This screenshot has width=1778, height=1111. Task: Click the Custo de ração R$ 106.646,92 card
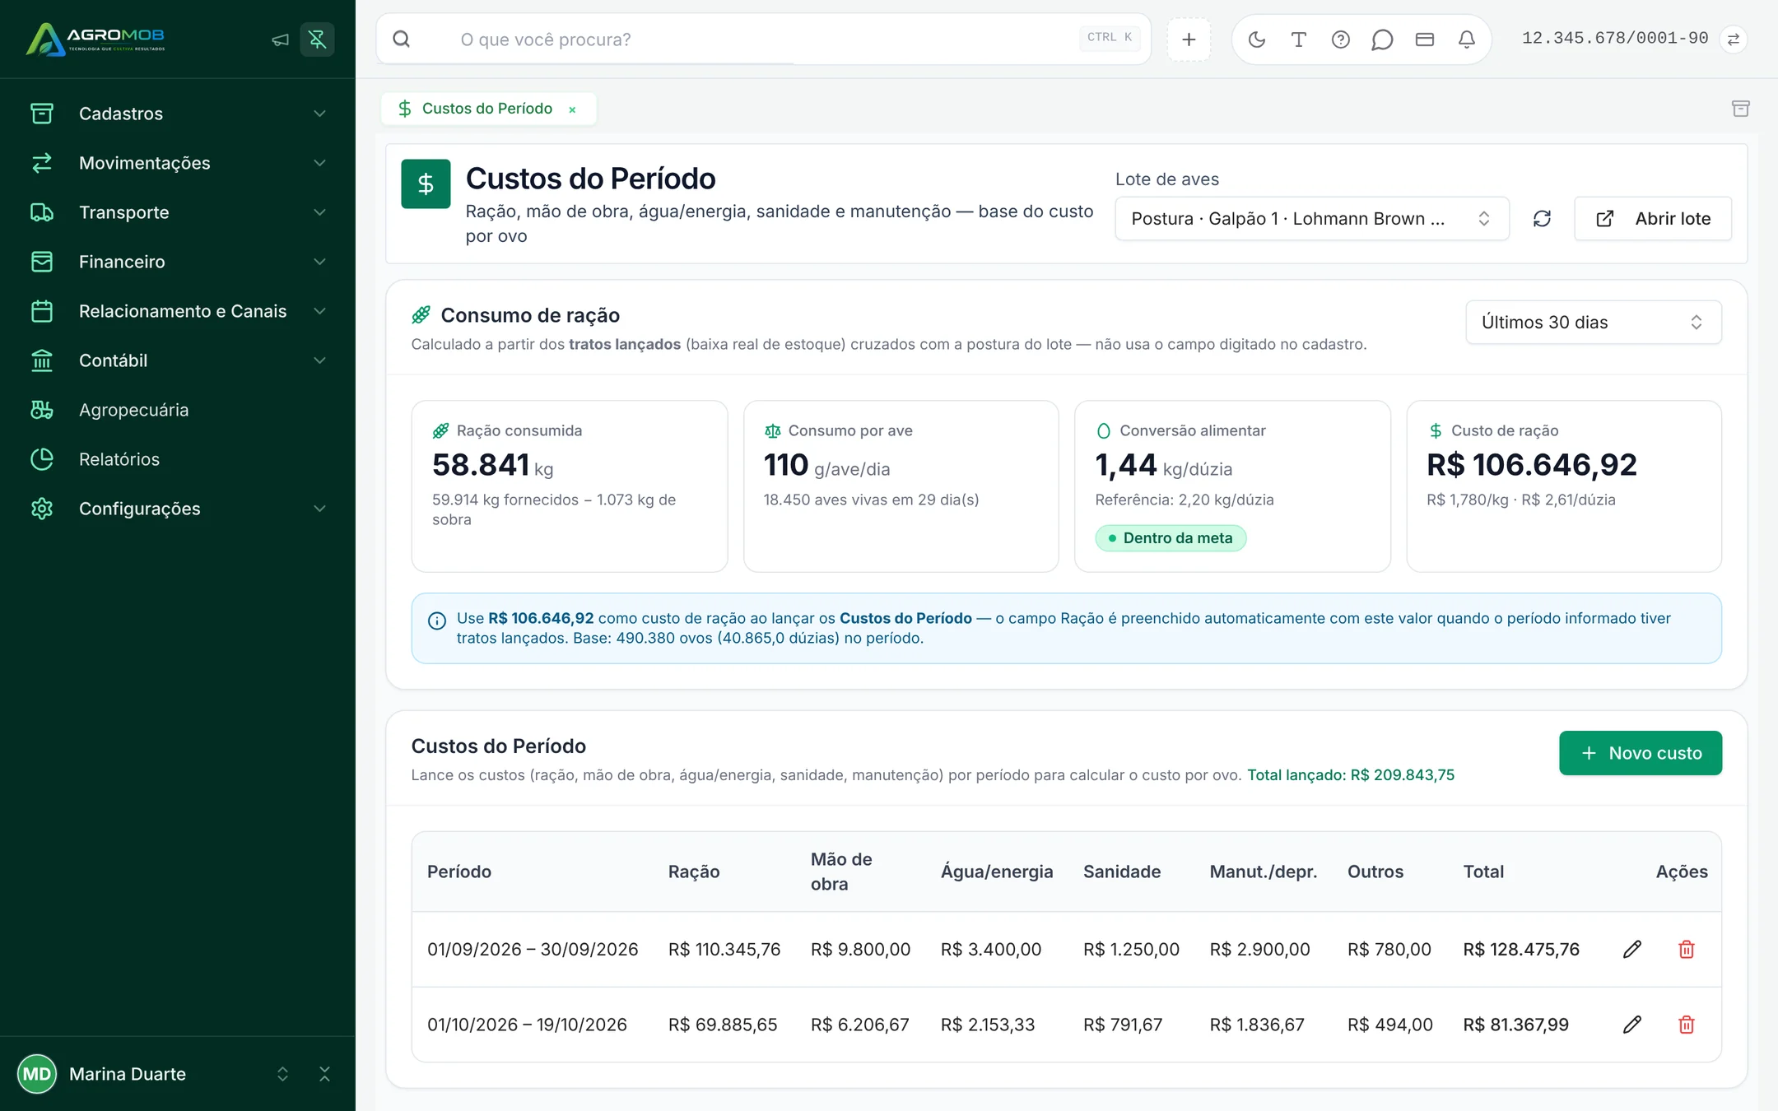pos(1564,486)
